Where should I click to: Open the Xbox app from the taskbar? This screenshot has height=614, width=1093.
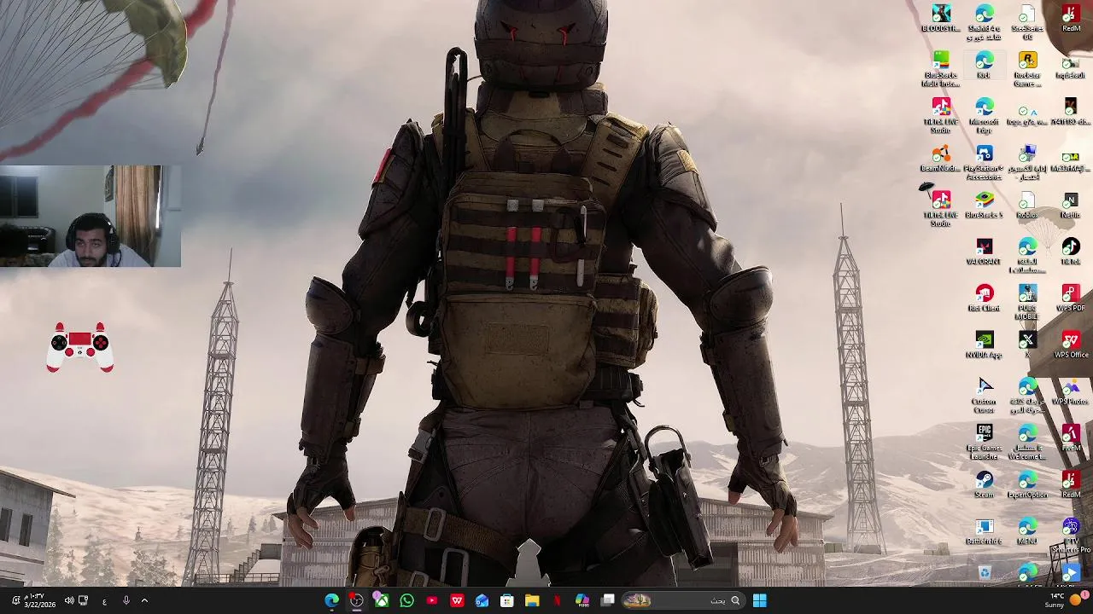coord(382,600)
